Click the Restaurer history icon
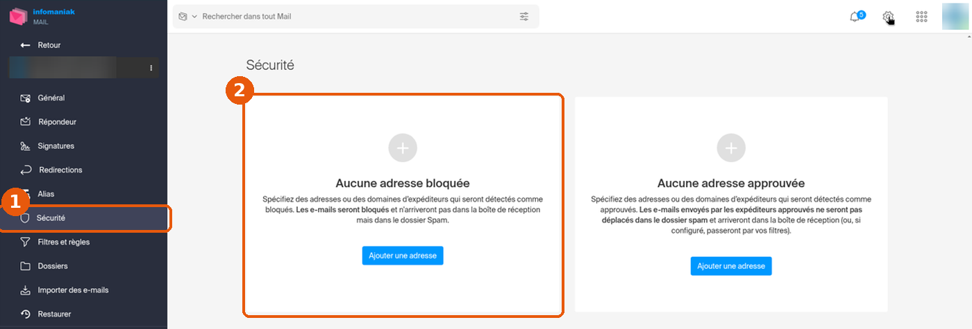The height and width of the screenshot is (329, 972). (26, 314)
